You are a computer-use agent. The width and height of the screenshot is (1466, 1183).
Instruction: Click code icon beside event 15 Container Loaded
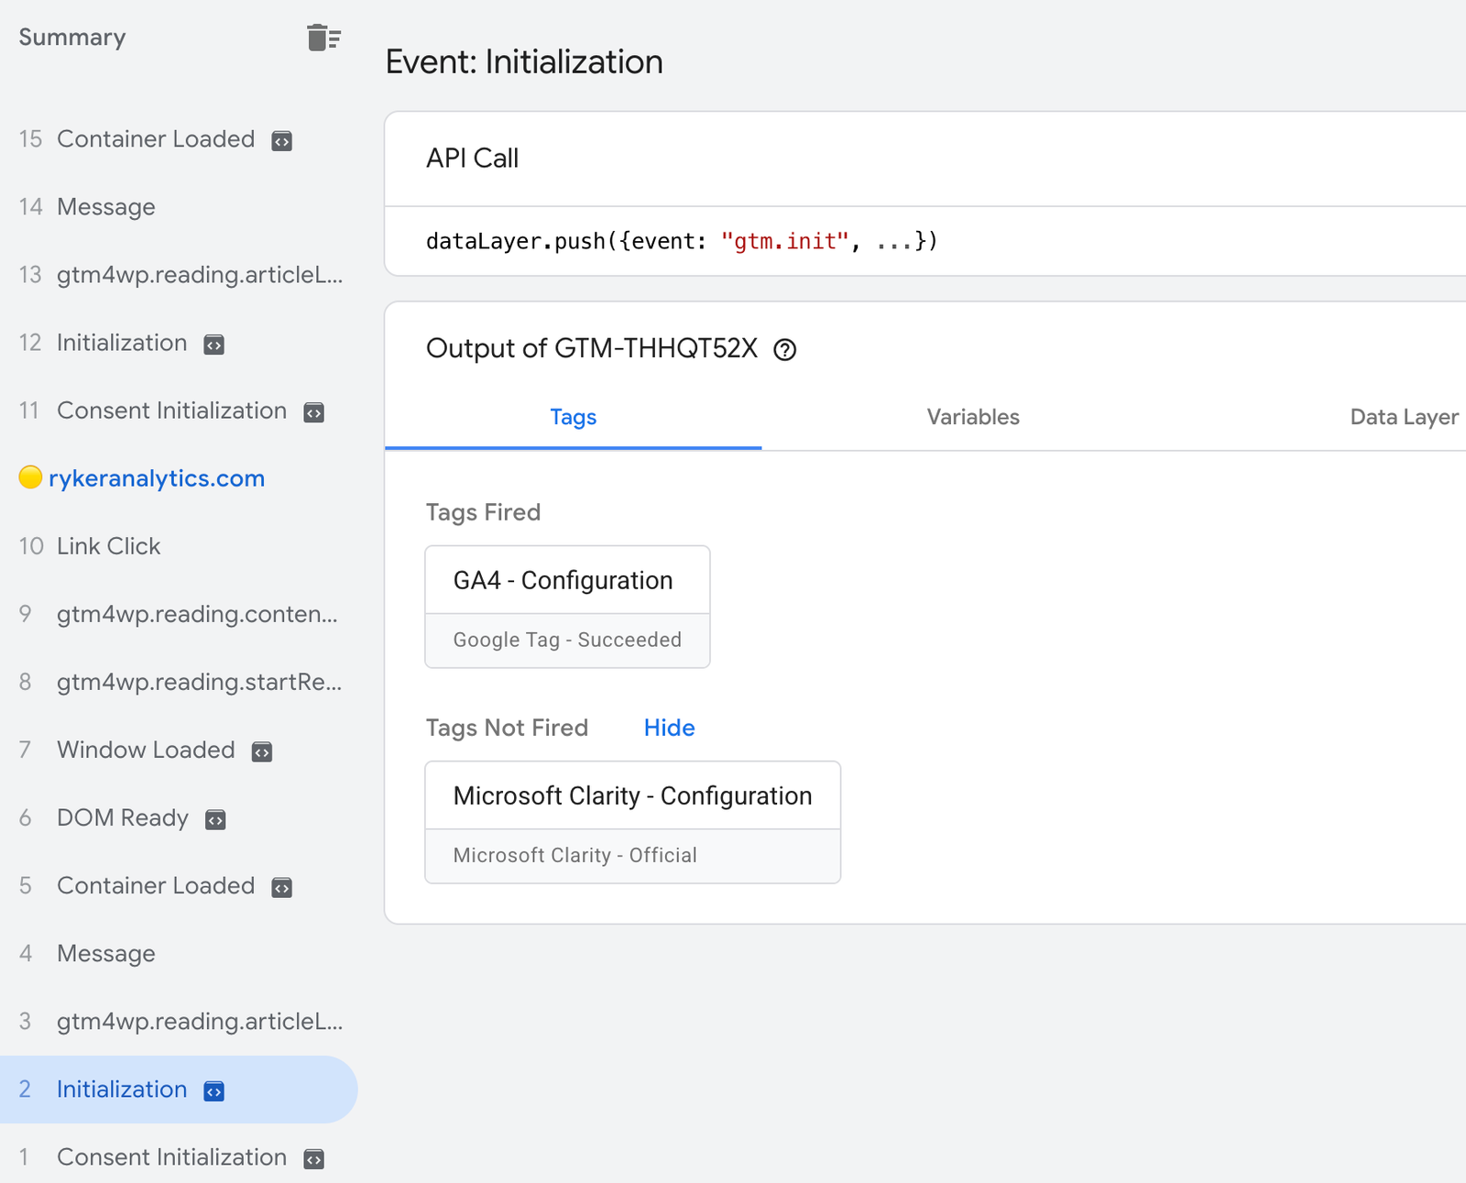[x=281, y=140]
